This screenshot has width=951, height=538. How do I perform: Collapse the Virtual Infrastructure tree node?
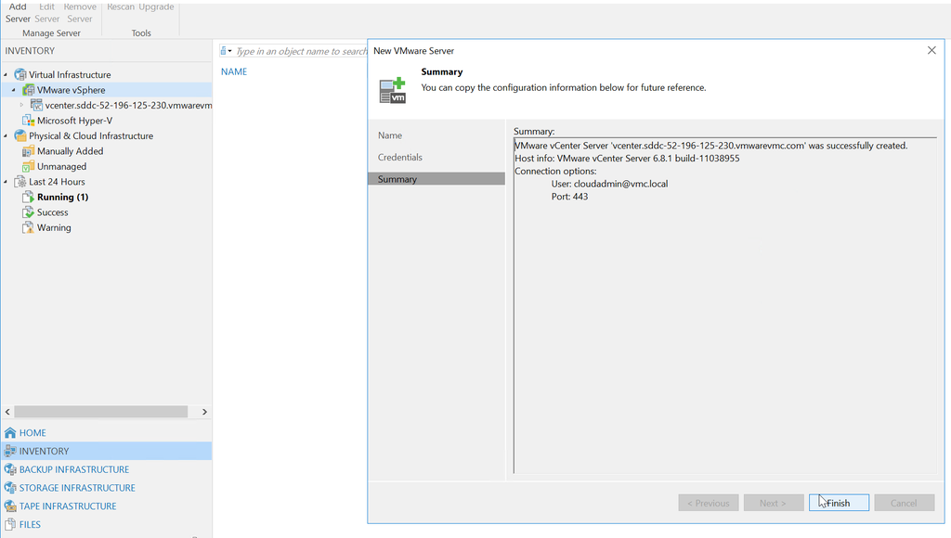click(x=7, y=74)
